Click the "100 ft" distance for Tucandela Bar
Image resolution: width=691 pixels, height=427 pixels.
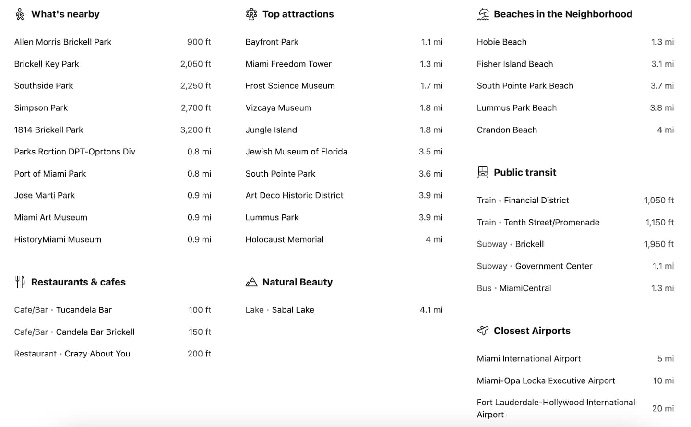200,310
